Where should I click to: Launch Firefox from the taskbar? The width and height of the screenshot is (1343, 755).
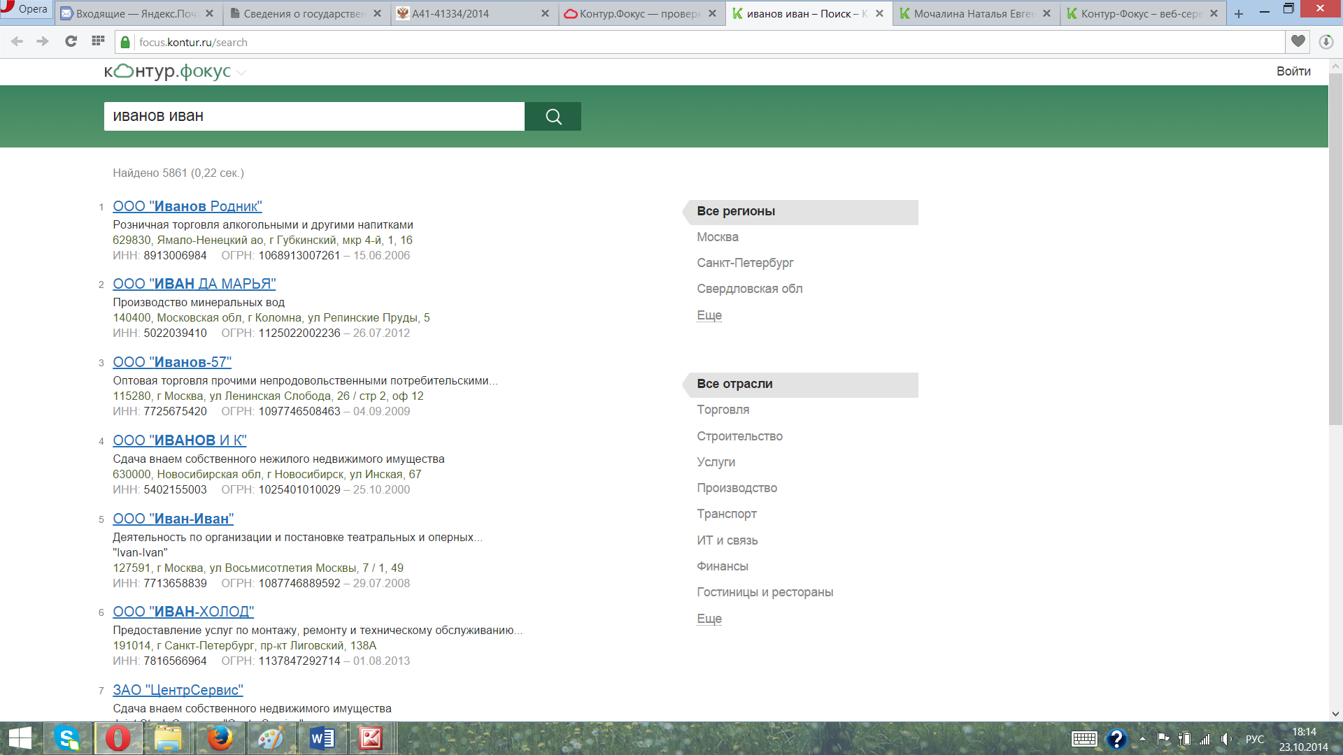coord(220,739)
